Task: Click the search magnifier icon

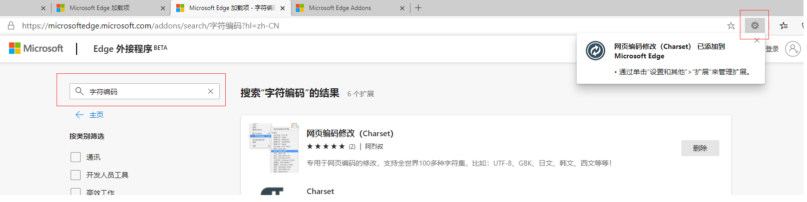Action: [x=79, y=91]
